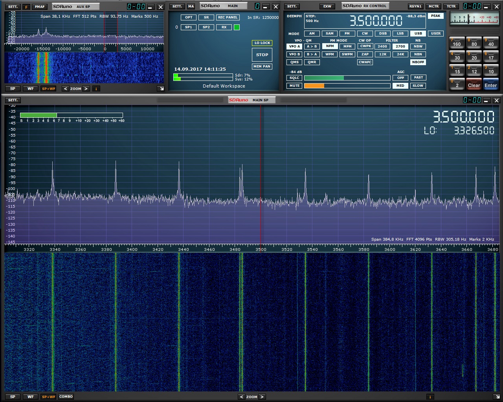
Task: Click the RSYN1 button
Action: (x=416, y=6)
